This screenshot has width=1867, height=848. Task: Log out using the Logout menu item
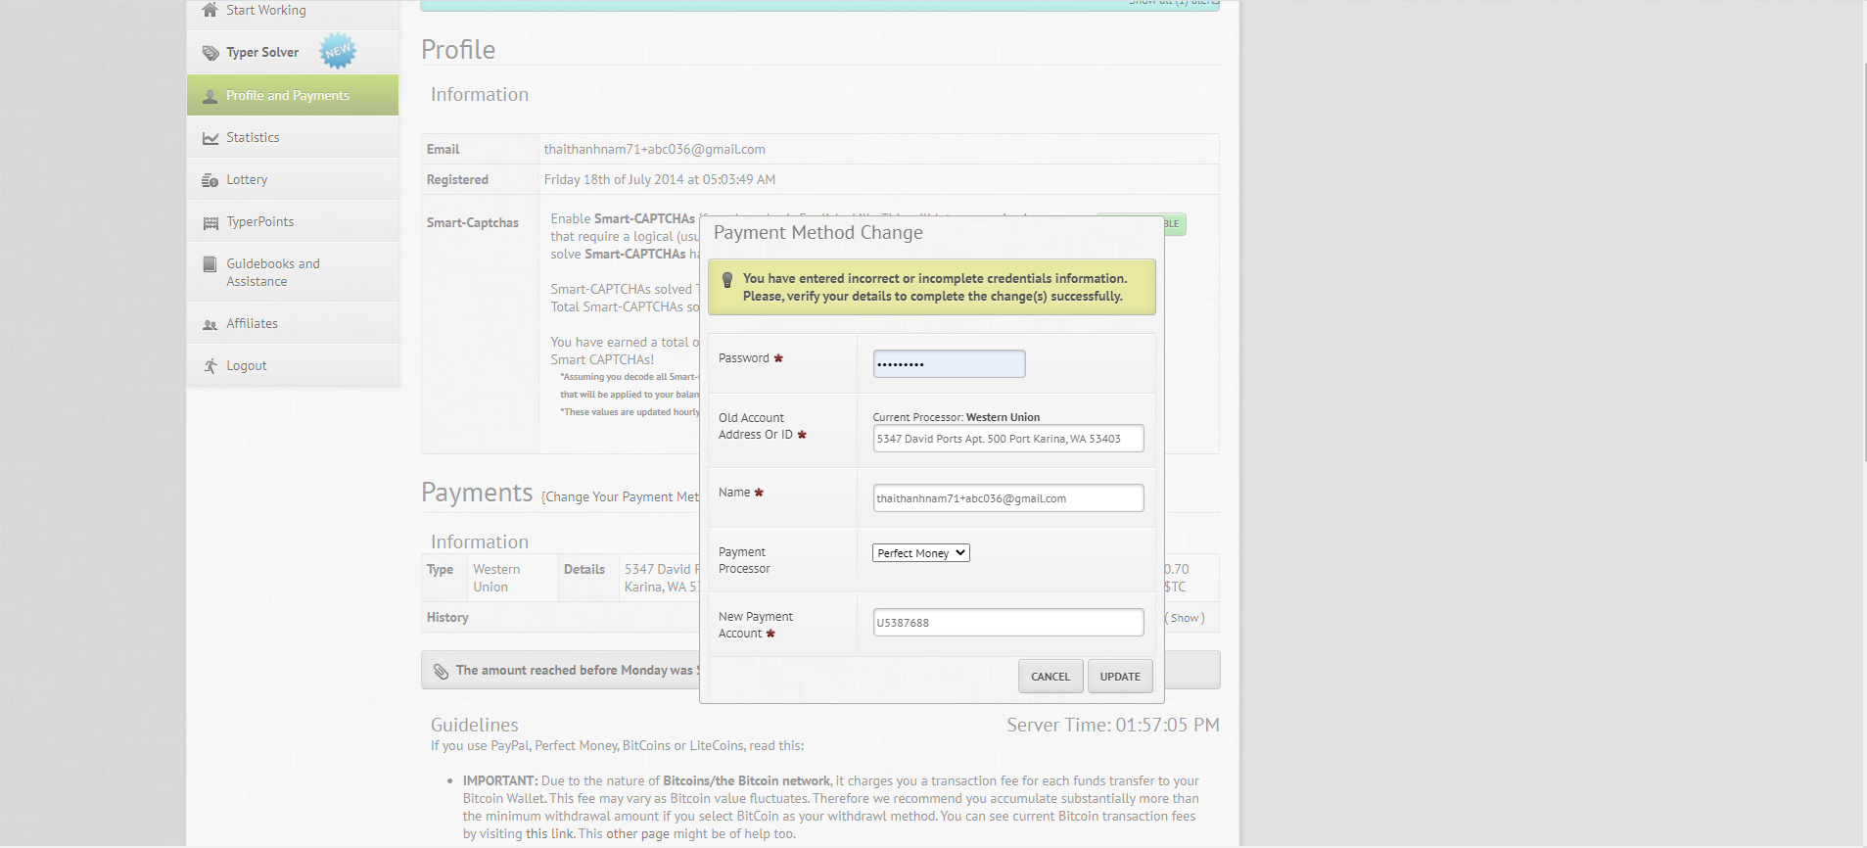(x=293, y=365)
